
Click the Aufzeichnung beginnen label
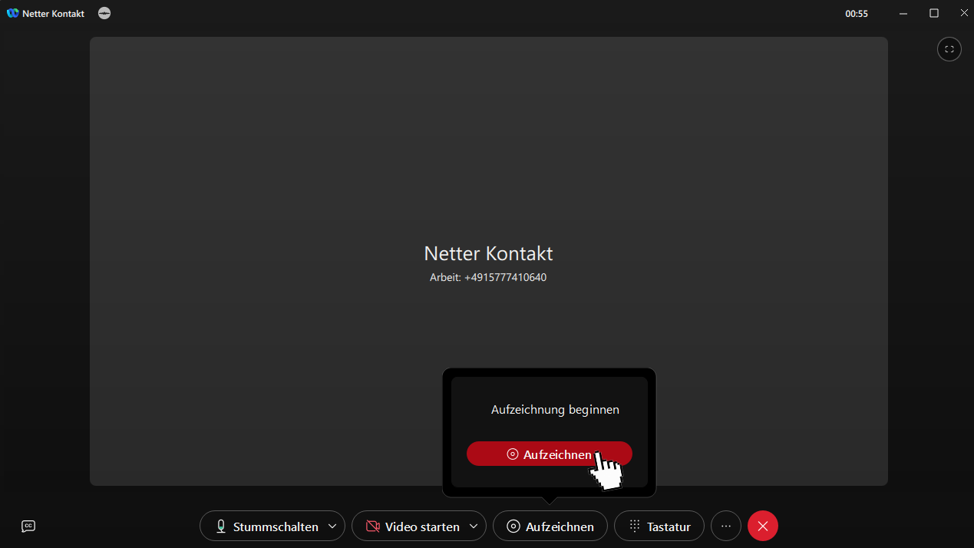pos(555,410)
